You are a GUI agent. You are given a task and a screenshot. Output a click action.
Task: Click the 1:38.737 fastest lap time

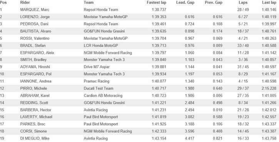(x=159, y=10)
